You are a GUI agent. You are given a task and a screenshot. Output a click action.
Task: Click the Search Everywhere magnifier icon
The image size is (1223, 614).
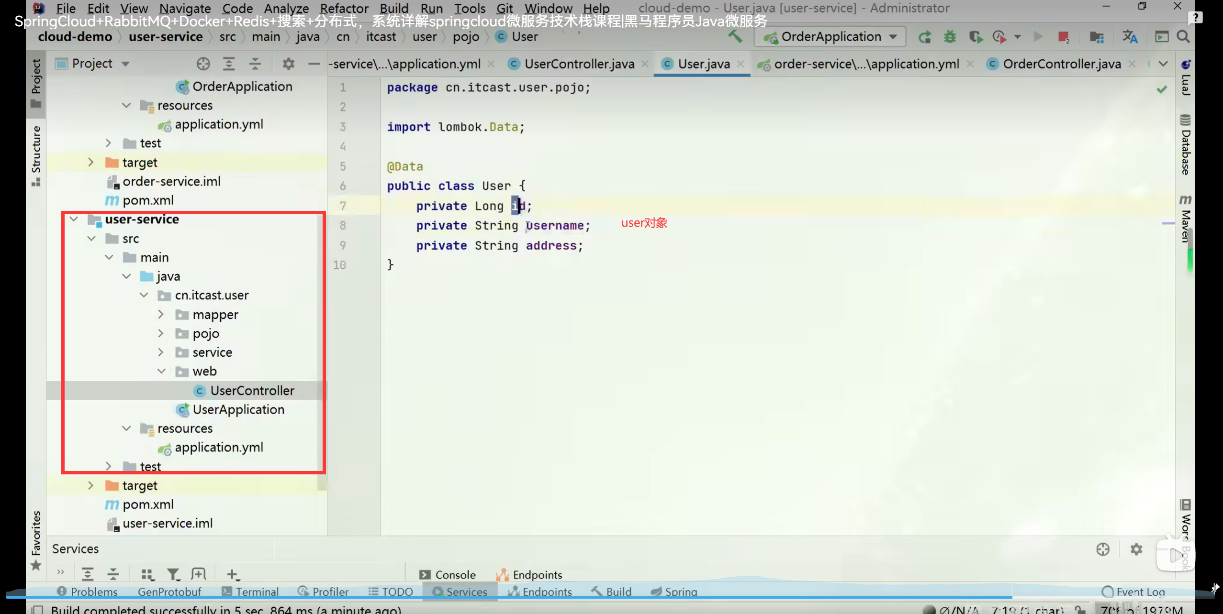coord(1184,37)
